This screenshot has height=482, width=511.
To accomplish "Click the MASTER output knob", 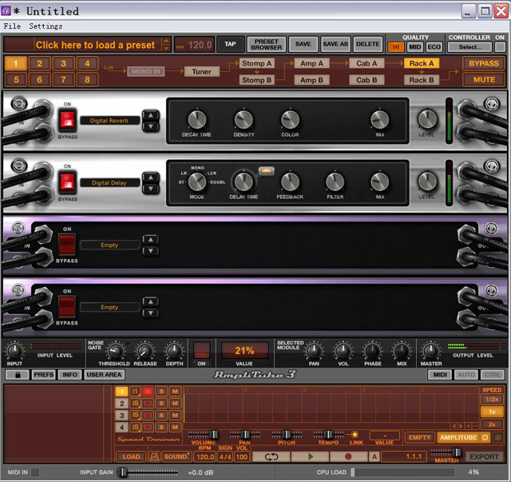I will coord(430,351).
